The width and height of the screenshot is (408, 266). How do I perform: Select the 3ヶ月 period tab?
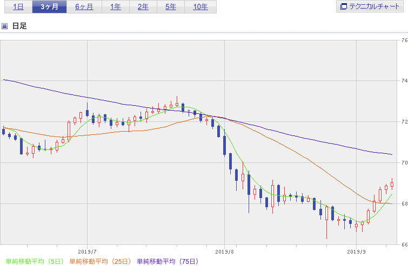[49, 6]
